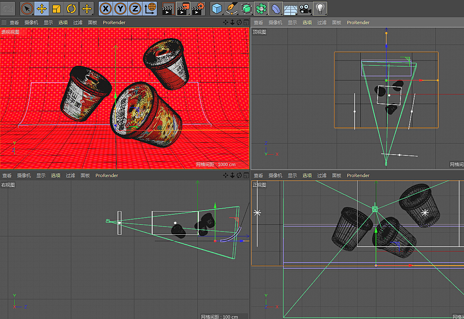The image size is (464, 319).
Task: Add a Cube primitive object
Action: coord(217,9)
